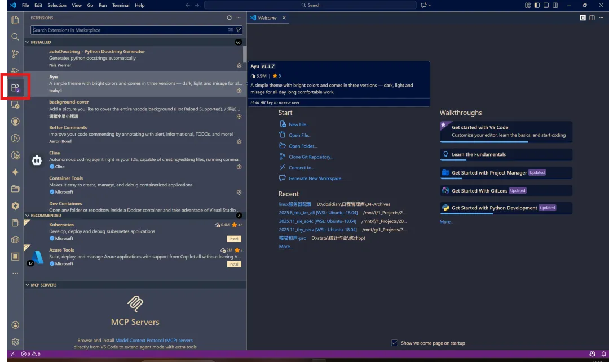Open the gear menu for the autoDocstring extension
The image size is (609, 362).
[239, 65]
